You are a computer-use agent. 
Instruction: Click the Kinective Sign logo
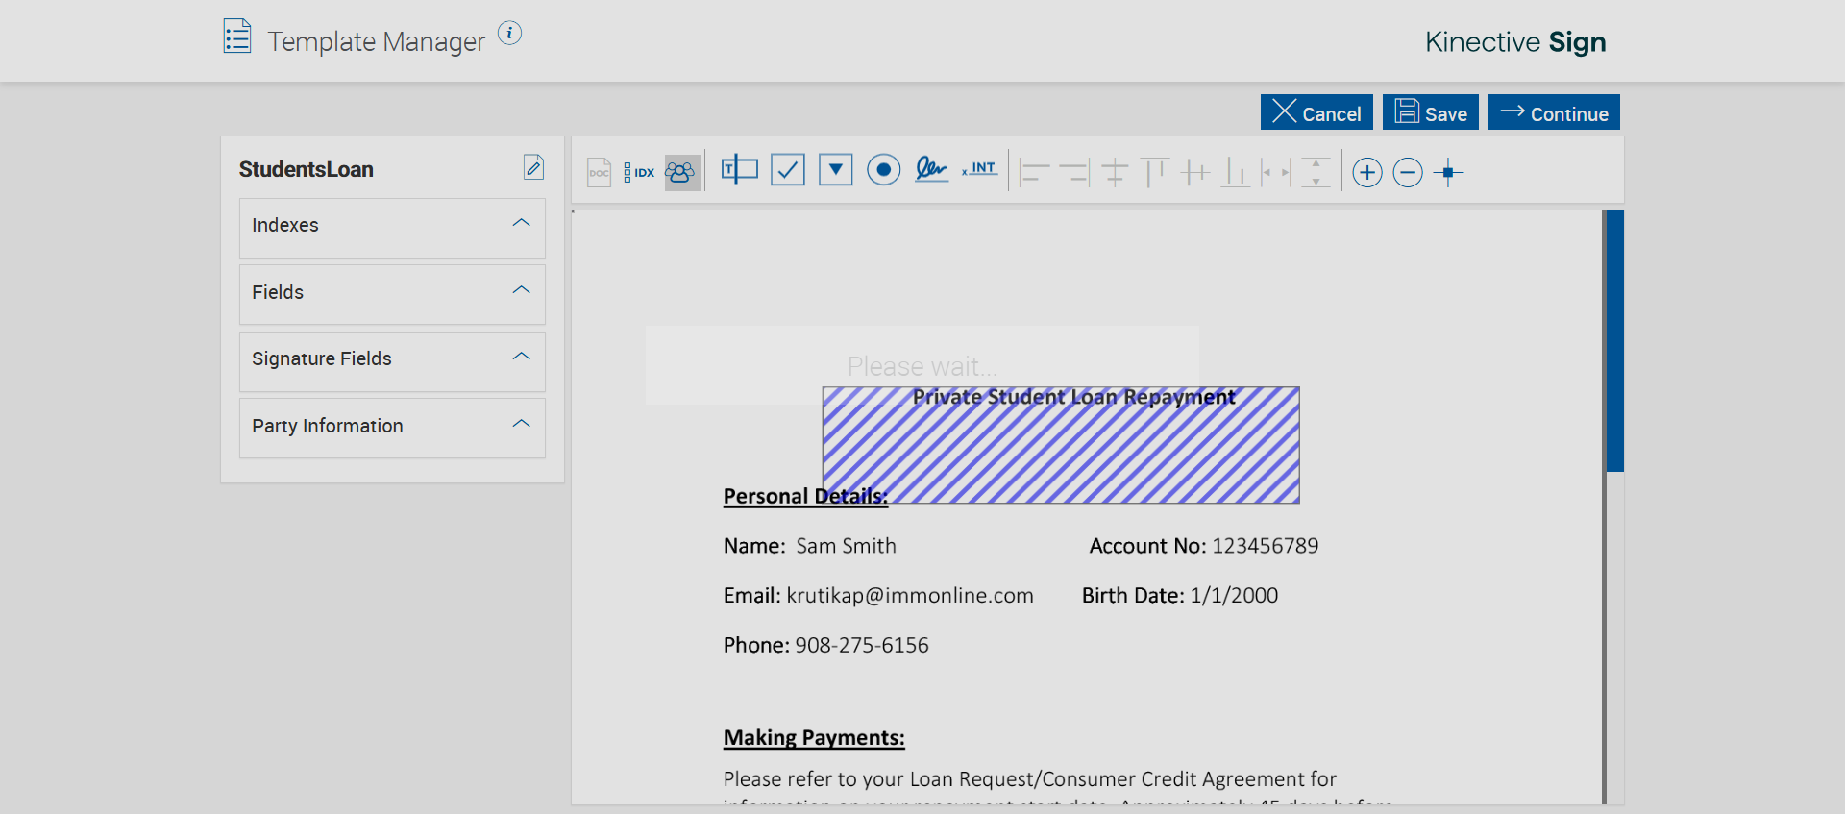[x=1515, y=41]
